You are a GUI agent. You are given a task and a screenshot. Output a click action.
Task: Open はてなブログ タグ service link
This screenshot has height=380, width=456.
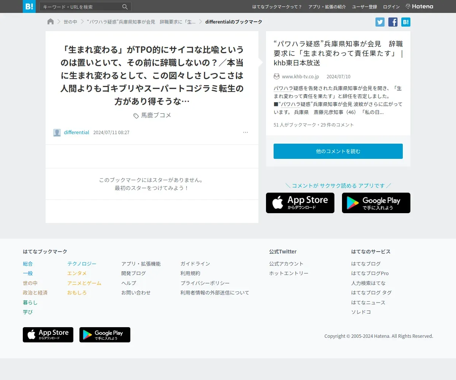tap(371, 293)
